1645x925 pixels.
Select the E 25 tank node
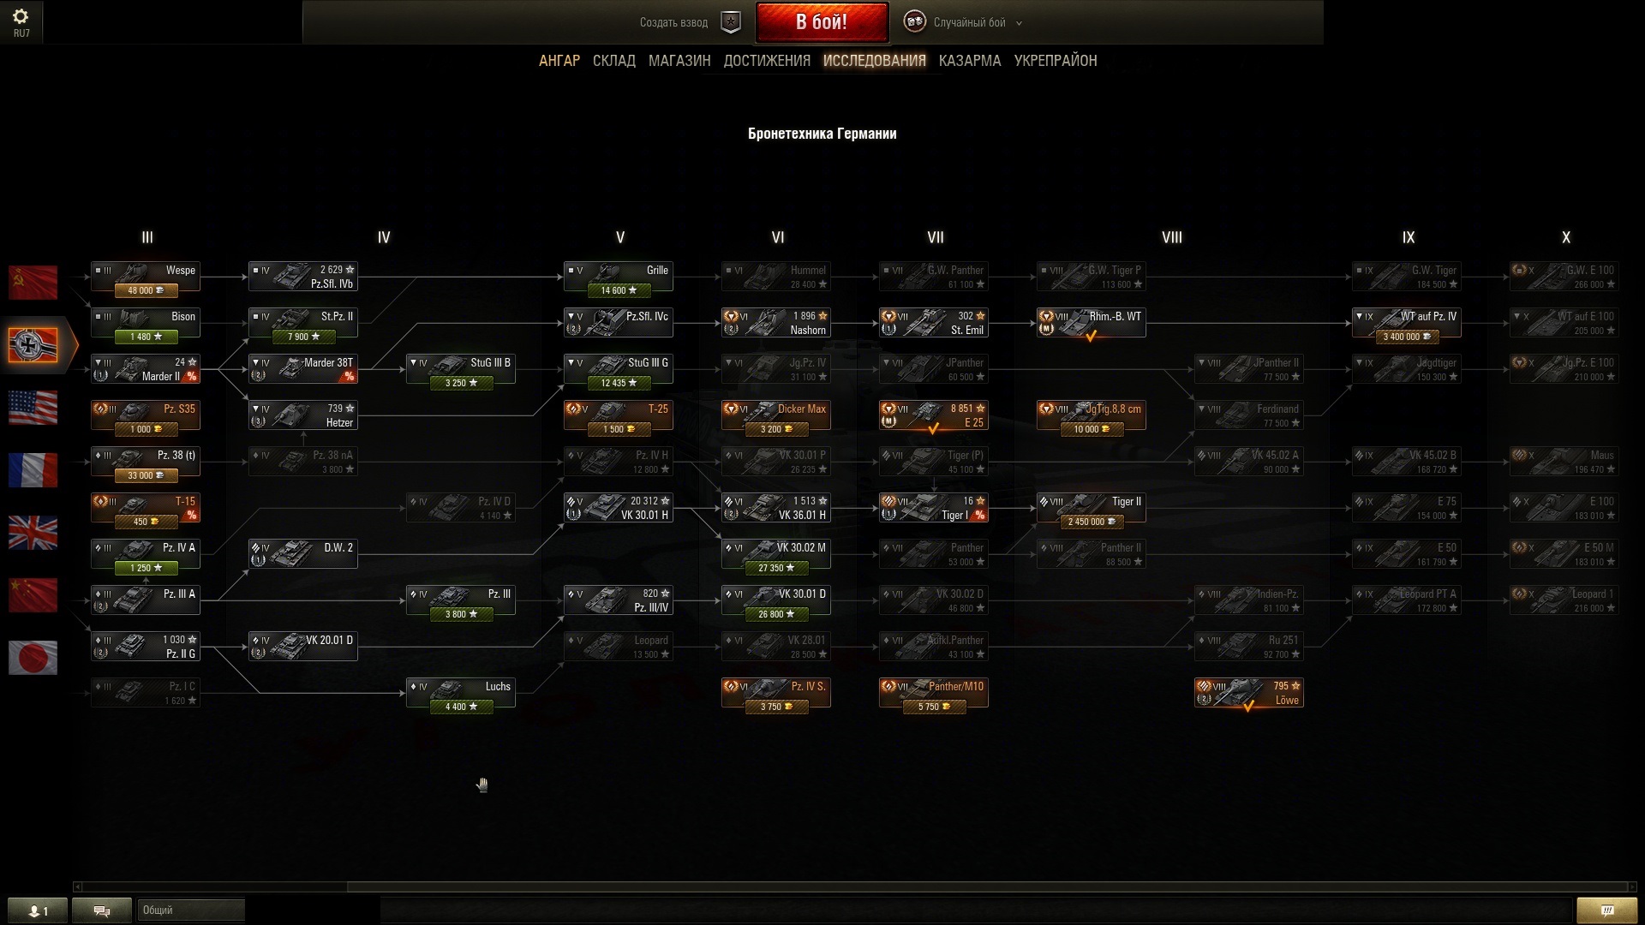(x=934, y=415)
